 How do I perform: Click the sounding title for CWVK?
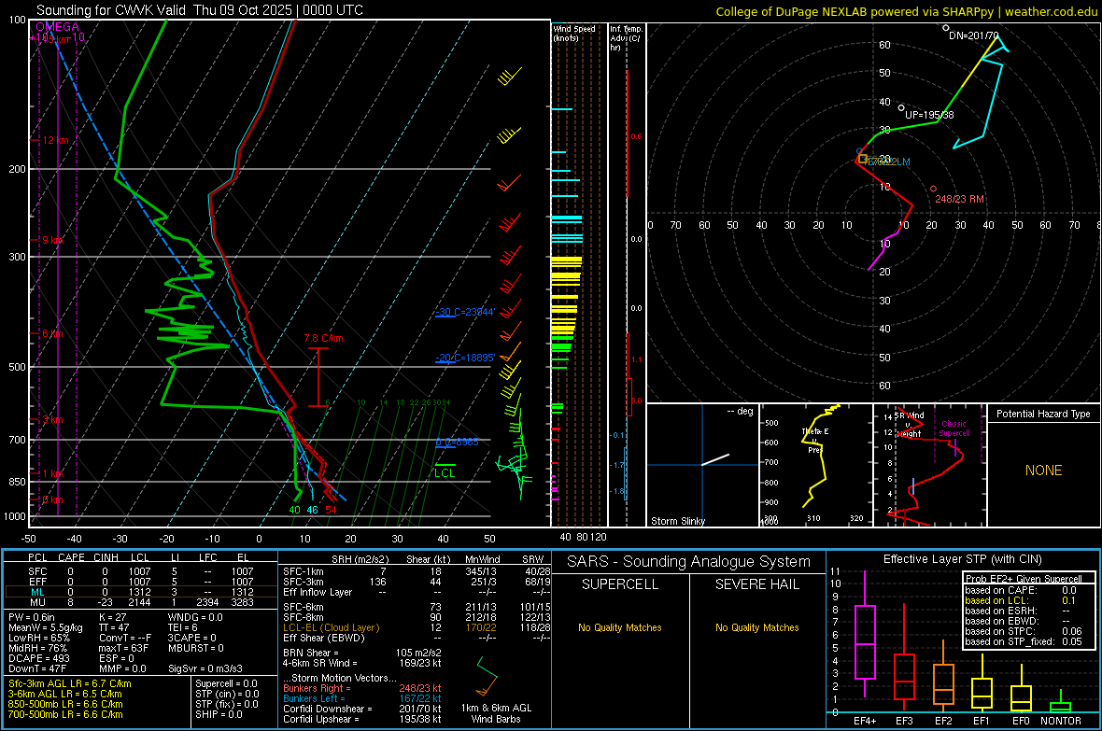pos(200,10)
